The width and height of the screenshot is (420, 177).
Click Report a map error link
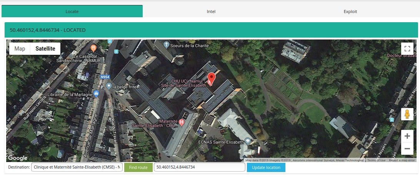402,160
